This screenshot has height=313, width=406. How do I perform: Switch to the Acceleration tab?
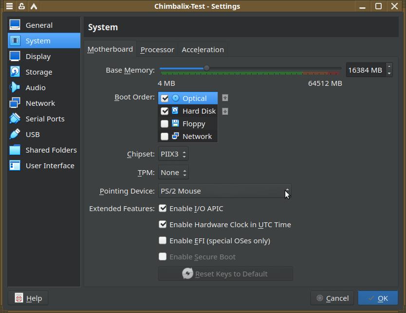point(203,50)
